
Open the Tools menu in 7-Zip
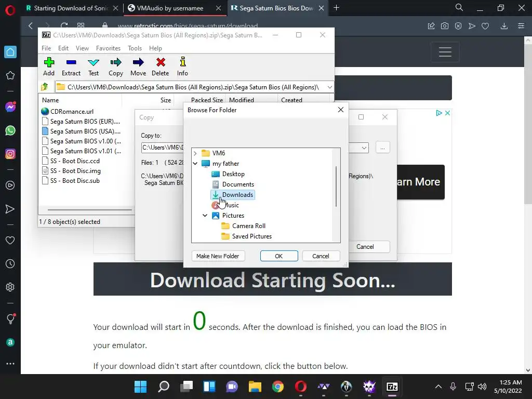click(x=135, y=48)
